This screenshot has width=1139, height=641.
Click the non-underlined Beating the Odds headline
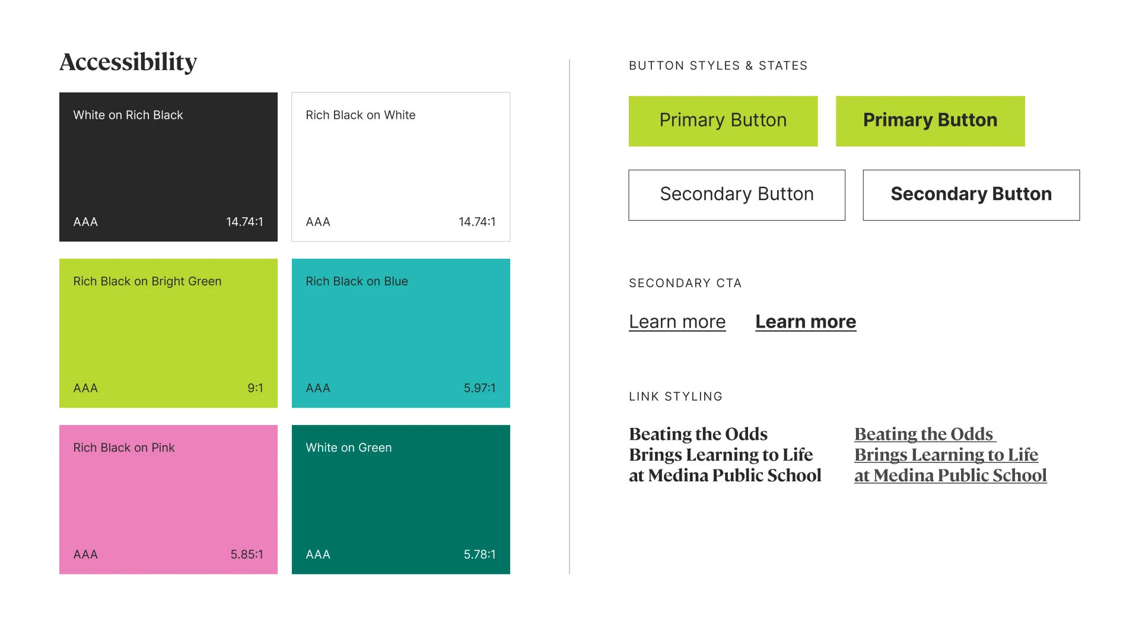click(724, 455)
